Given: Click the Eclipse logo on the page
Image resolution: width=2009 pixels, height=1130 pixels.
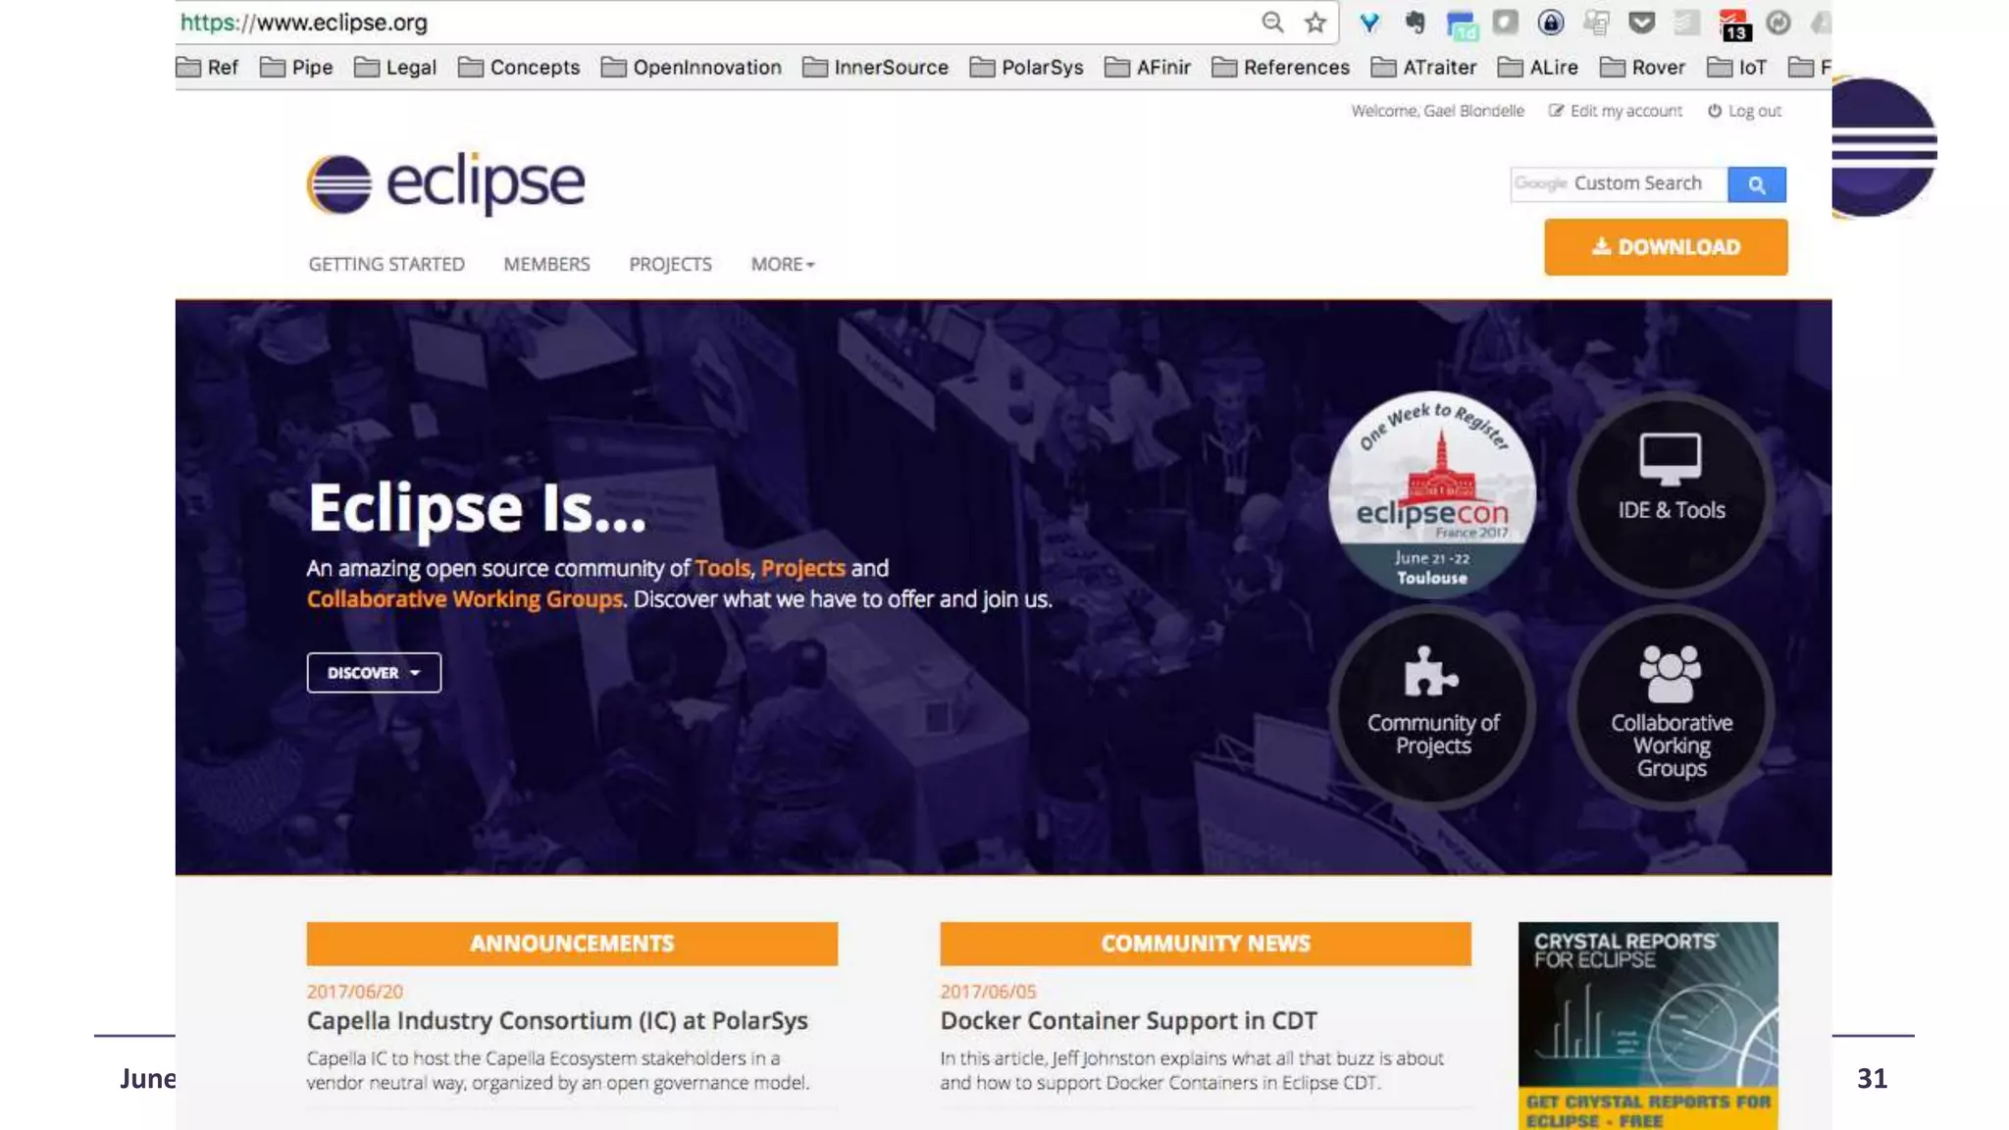Looking at the screenshot, I should pyautogui.click(x=445, y=183).
